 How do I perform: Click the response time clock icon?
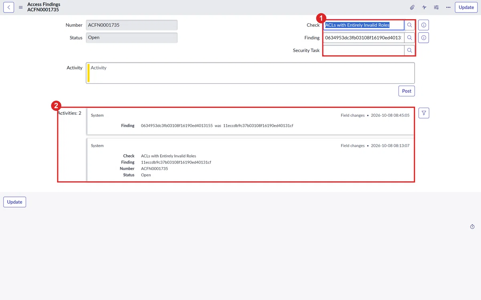(x=472, y=227)
